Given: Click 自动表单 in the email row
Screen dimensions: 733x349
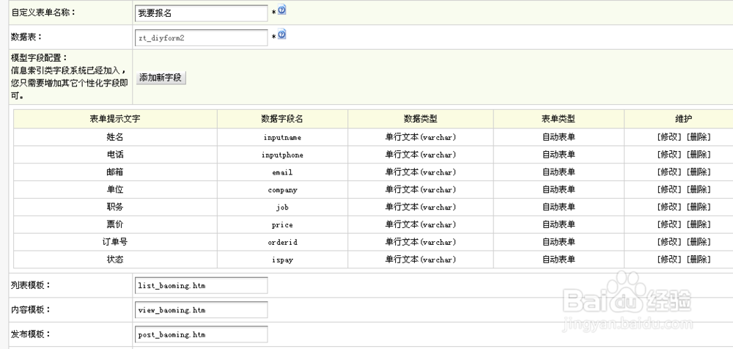Looking at the screenshot, I should [558, 172].
